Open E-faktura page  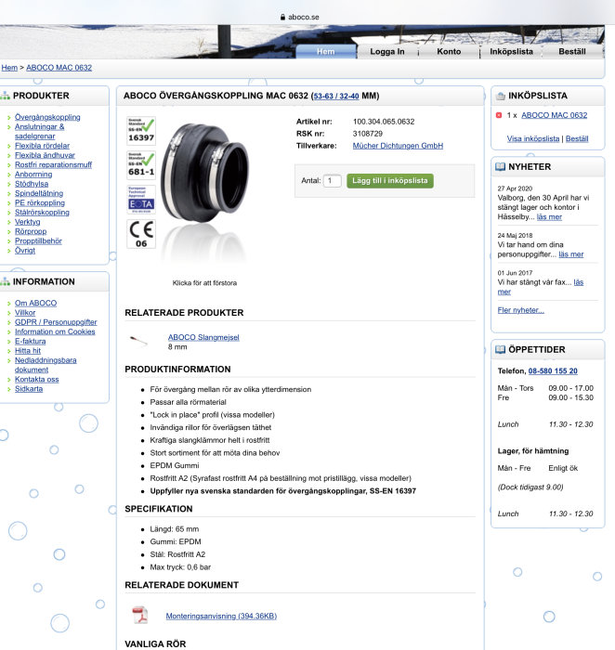pyautogui.click(x=31, y=342)
